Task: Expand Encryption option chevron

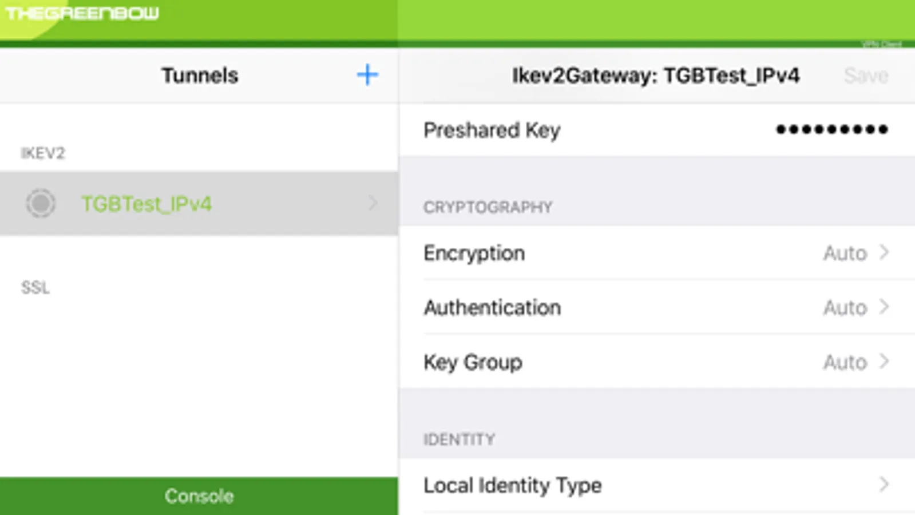Action: (x=884, y=252)
